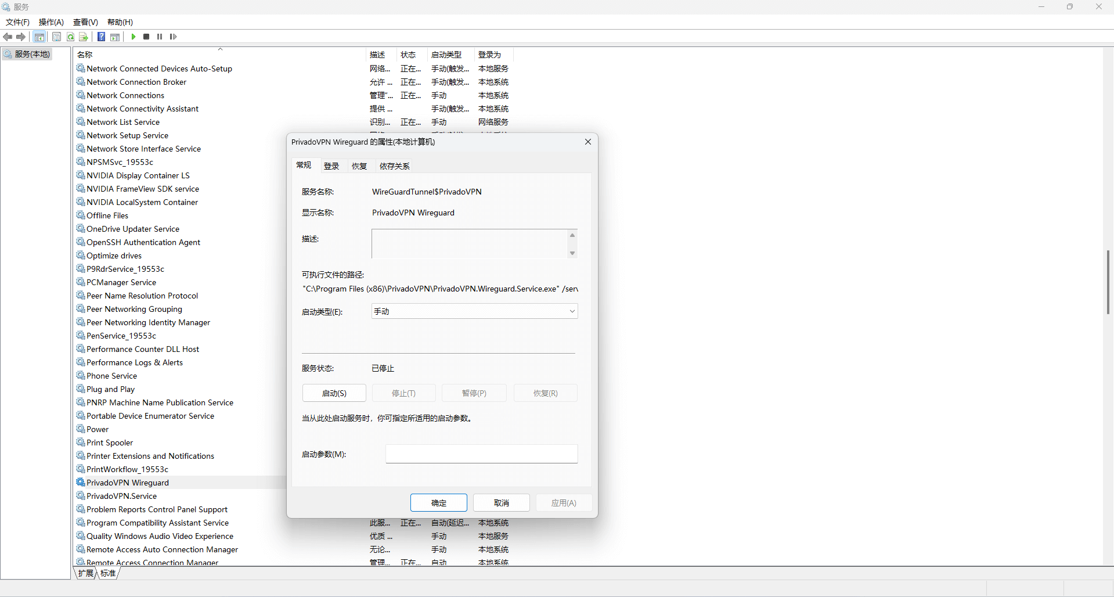The image size is (1114, 597).
Task: Select Remote Access Auto Connection Manager row
Action: click(294, 549)
